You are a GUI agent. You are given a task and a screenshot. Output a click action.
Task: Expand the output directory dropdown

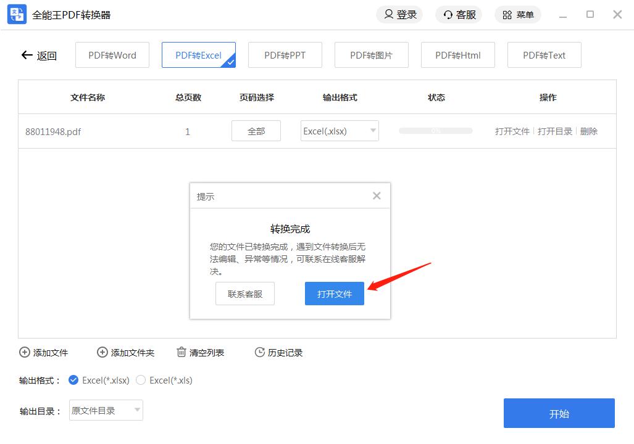click(x=137, y=410)
